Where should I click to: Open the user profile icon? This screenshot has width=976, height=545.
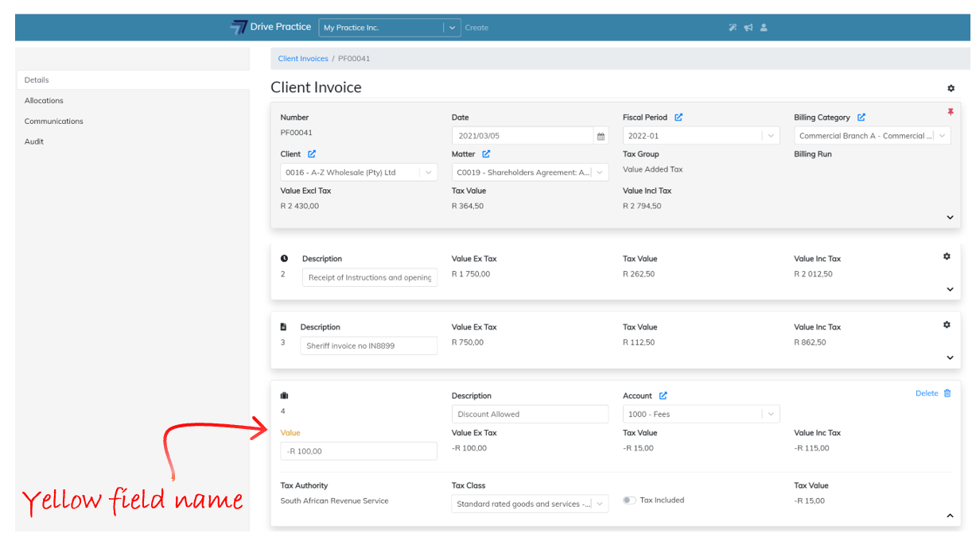click(x=764, y=28)
